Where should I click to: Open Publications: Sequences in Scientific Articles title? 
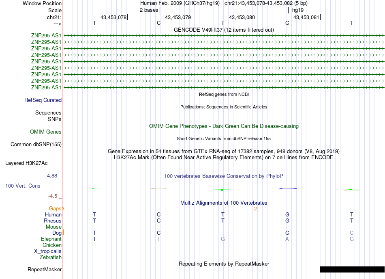point(224,107)
